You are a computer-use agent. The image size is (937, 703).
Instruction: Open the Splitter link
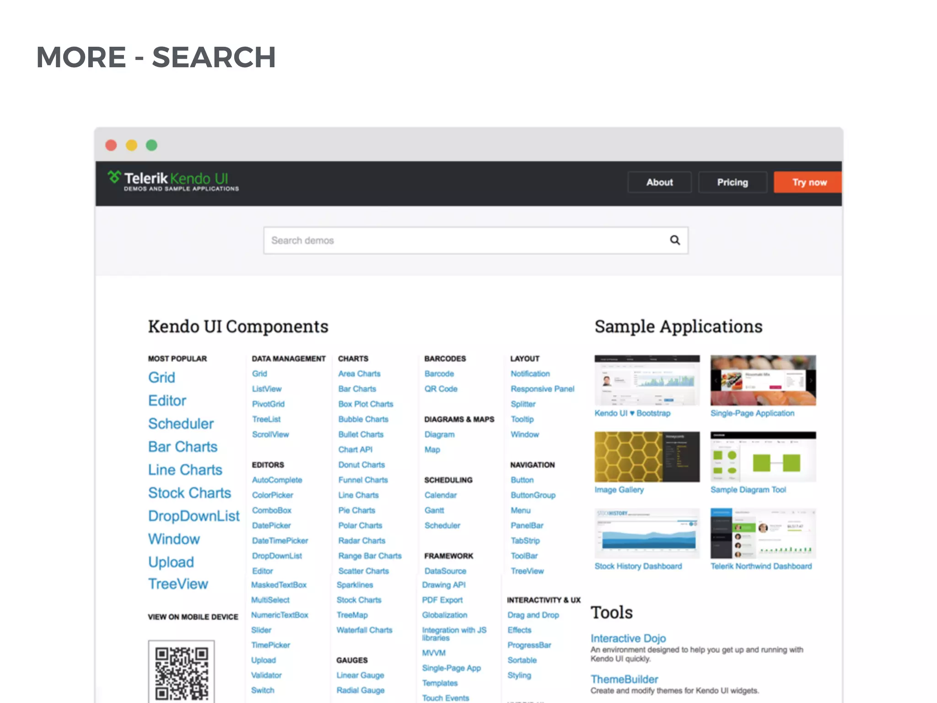pos(523,404)
